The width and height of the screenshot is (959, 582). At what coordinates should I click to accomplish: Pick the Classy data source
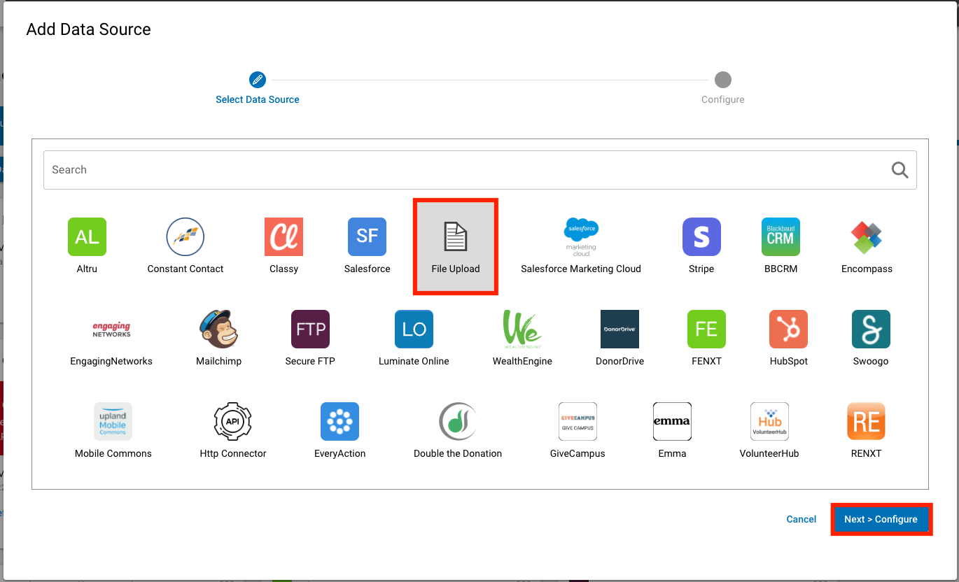283,236
